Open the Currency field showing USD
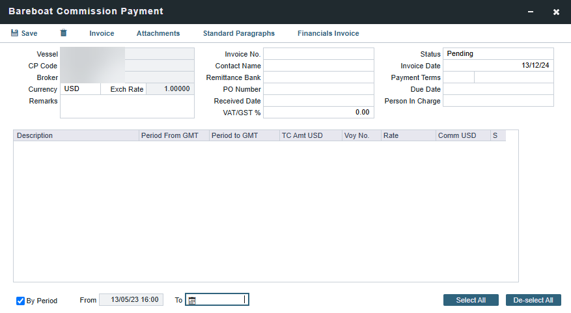 pos(80,89)
